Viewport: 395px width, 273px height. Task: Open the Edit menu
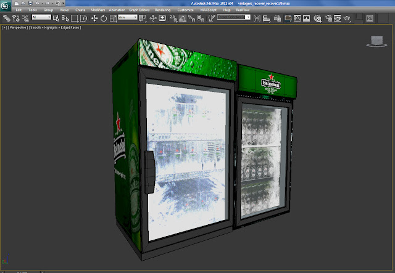[x=19, y=10]
